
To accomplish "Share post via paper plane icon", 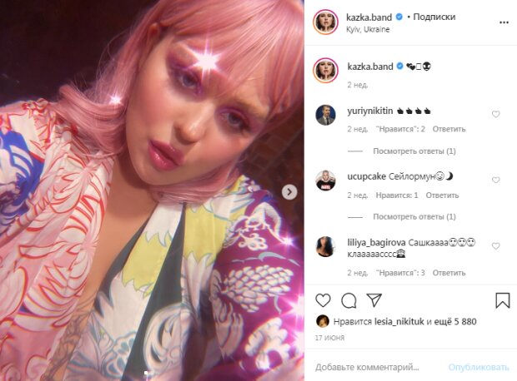I will coord(374,300).
